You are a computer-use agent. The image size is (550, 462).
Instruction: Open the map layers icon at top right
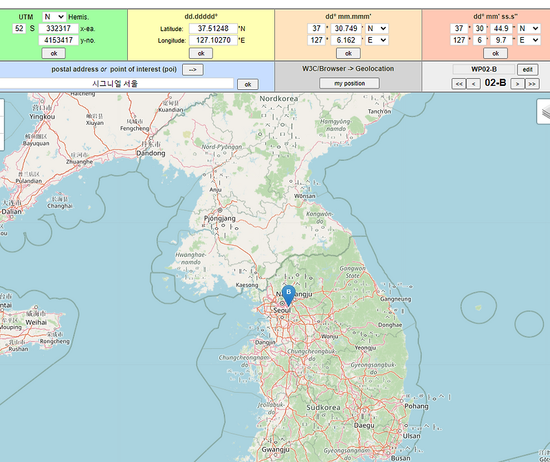point(544,111)
